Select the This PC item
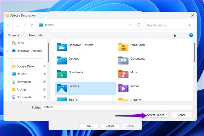The image size is (204, 136). coord(67,100)
